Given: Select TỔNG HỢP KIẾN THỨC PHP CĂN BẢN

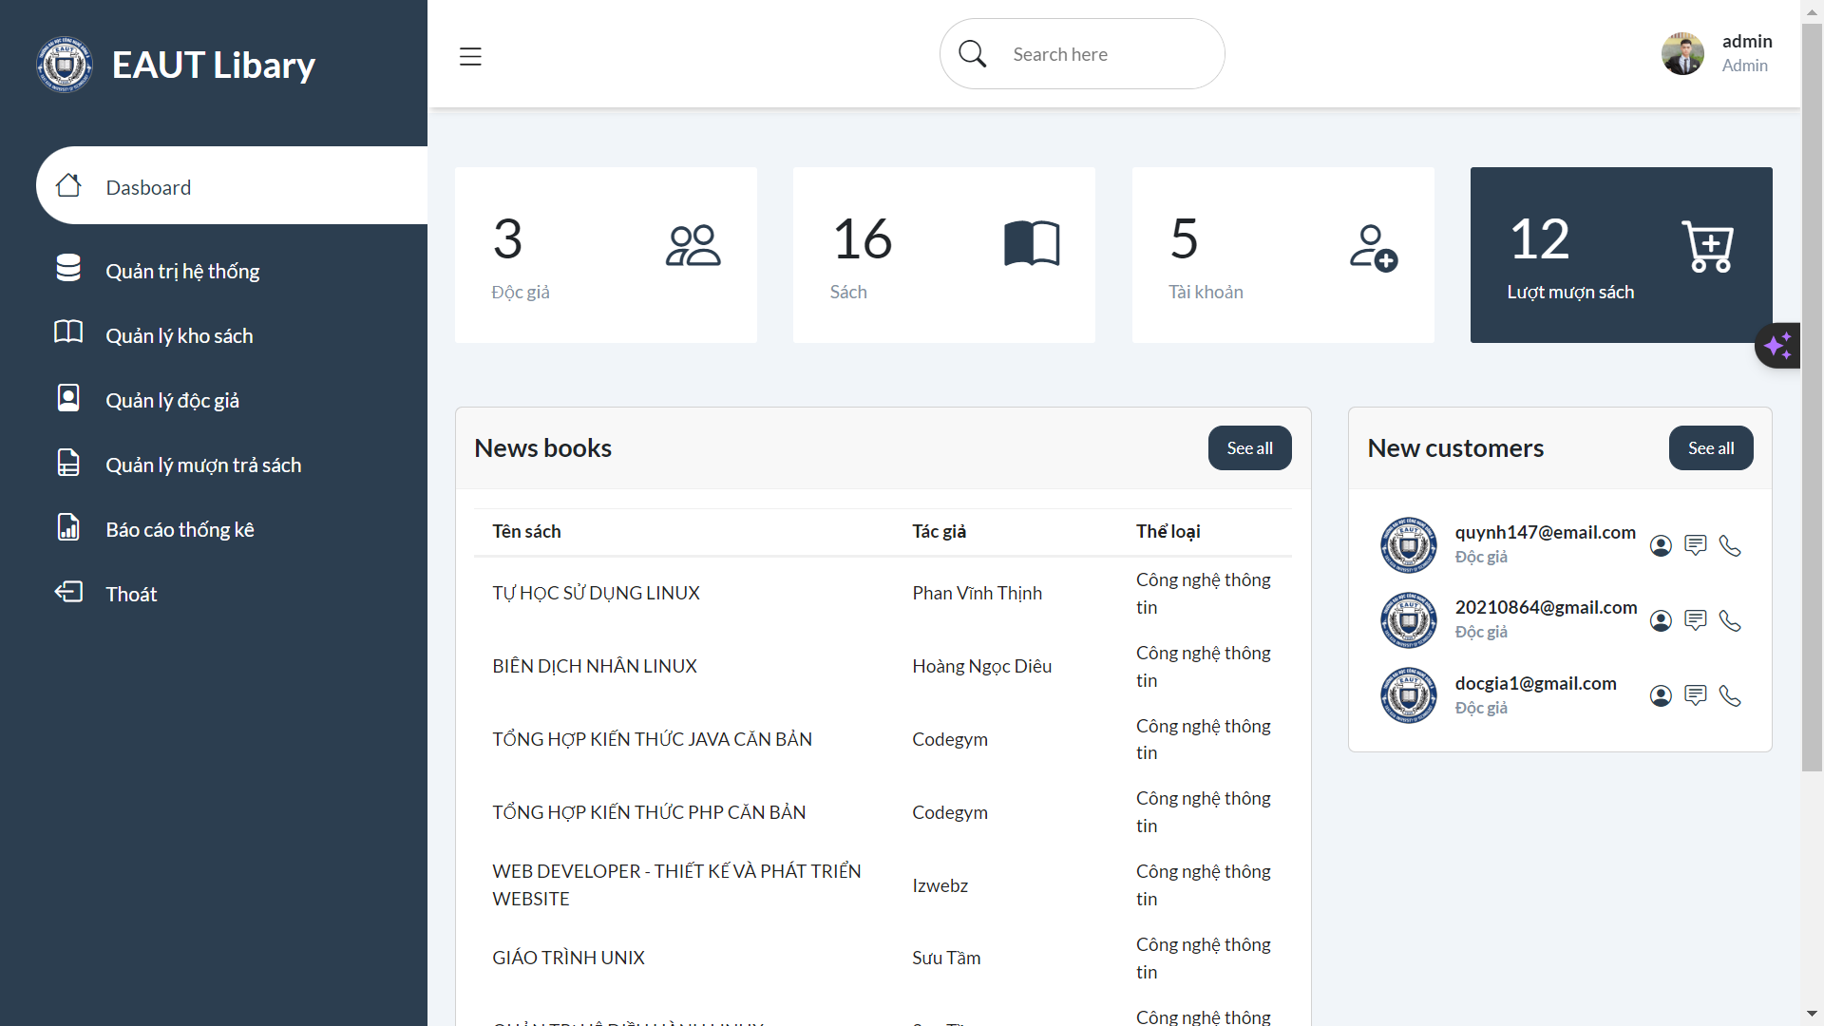Looking at the screenshot, I should point(649,812).
